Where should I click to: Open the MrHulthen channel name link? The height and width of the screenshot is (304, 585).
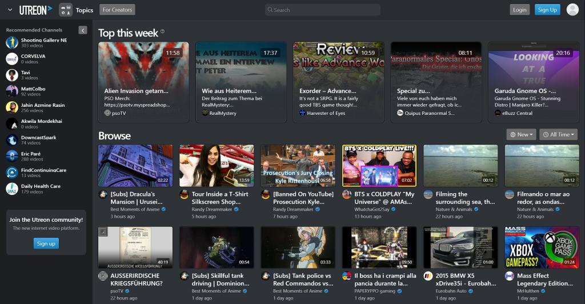tap(528, 291)
